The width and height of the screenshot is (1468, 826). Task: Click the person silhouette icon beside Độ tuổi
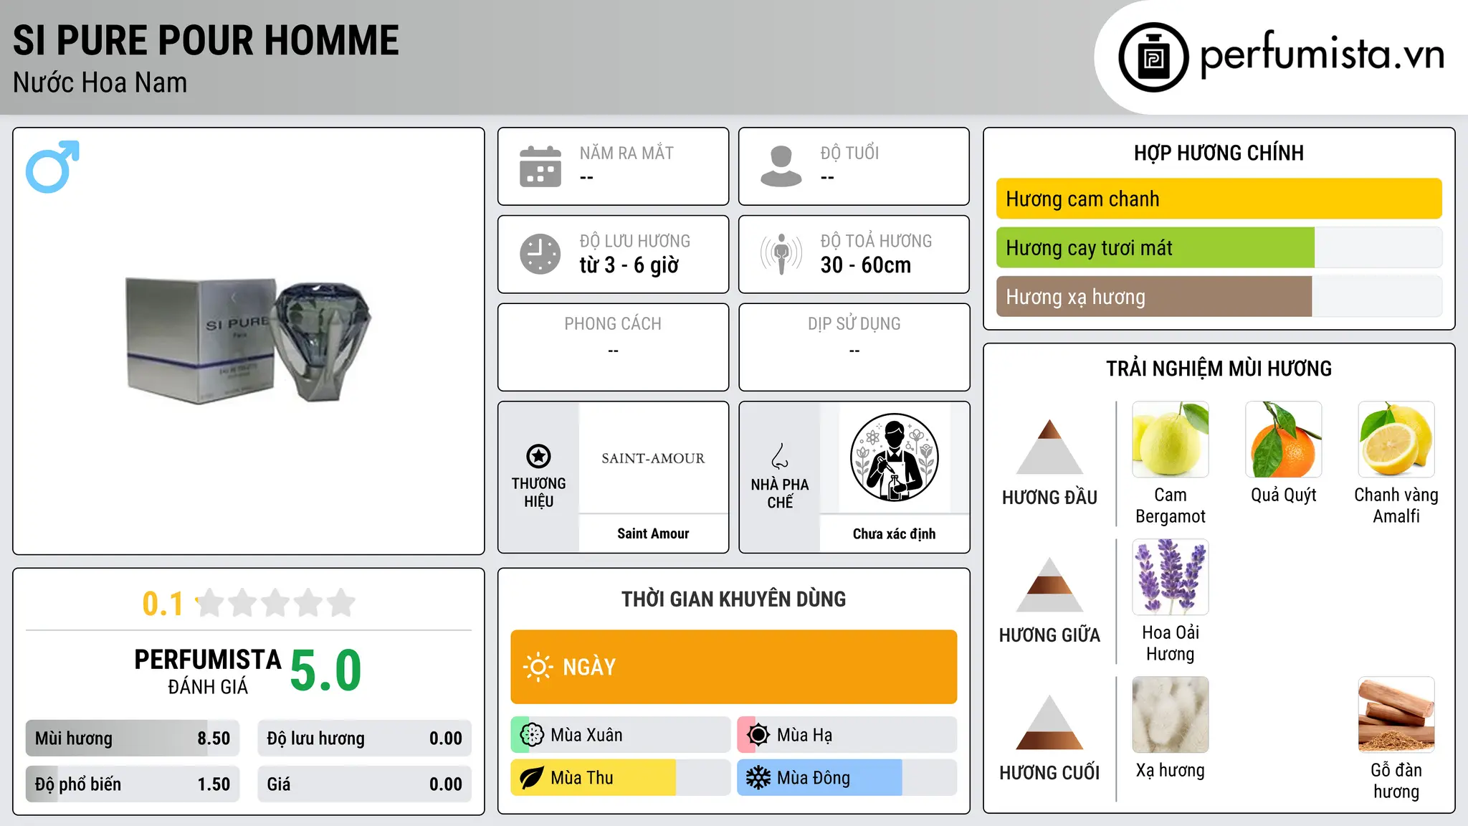tap(781, 166)
